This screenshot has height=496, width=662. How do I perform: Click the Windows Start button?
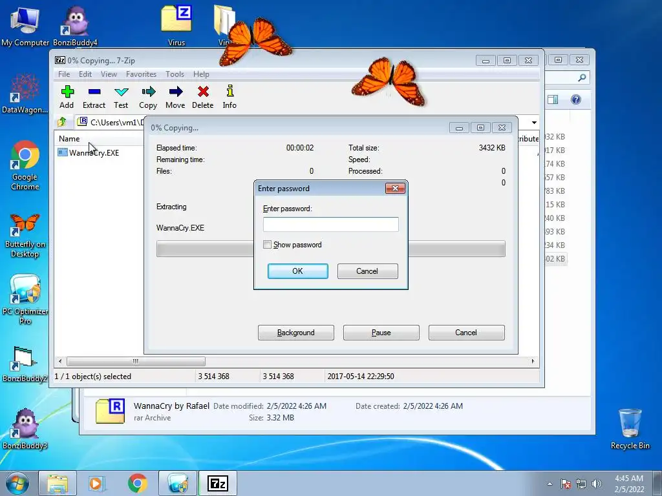tap(17, 483)
